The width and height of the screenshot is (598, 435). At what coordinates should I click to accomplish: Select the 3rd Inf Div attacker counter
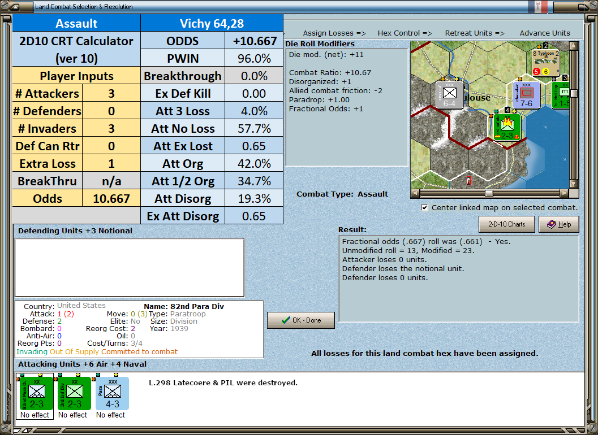point(74,394)
